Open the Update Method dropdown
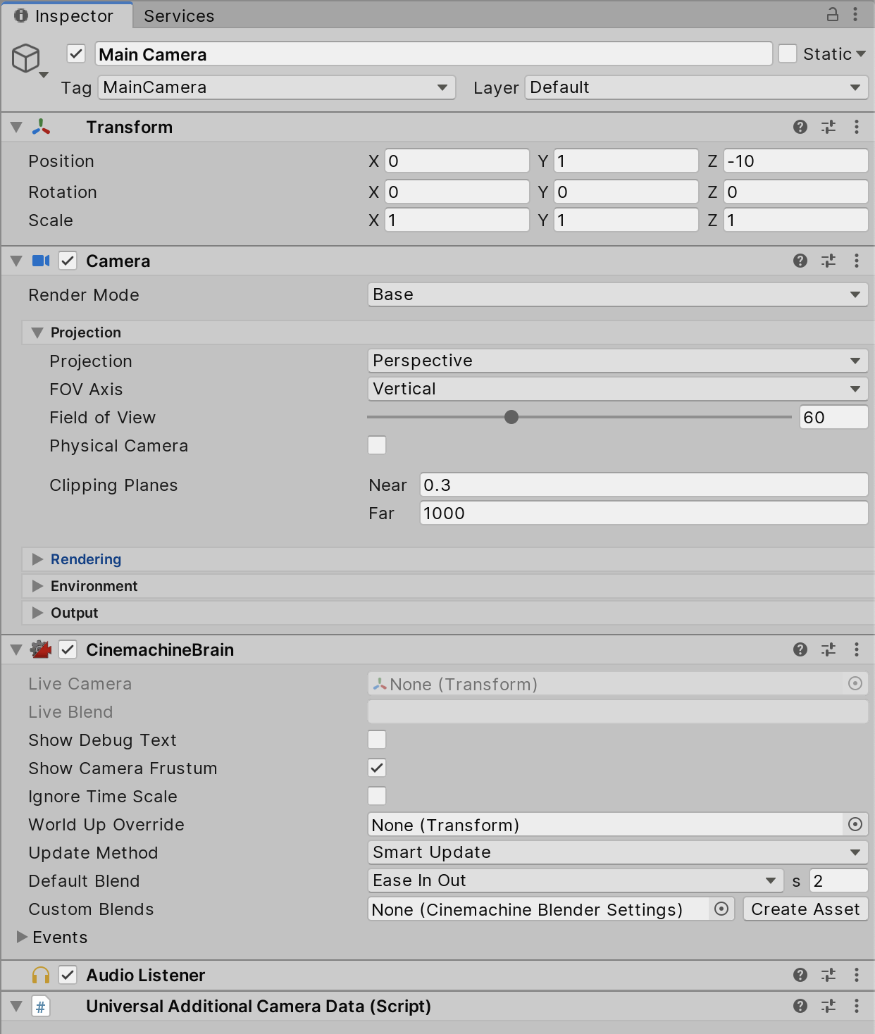The width and height of the screenshot is (875, 1034). point(617,852)
